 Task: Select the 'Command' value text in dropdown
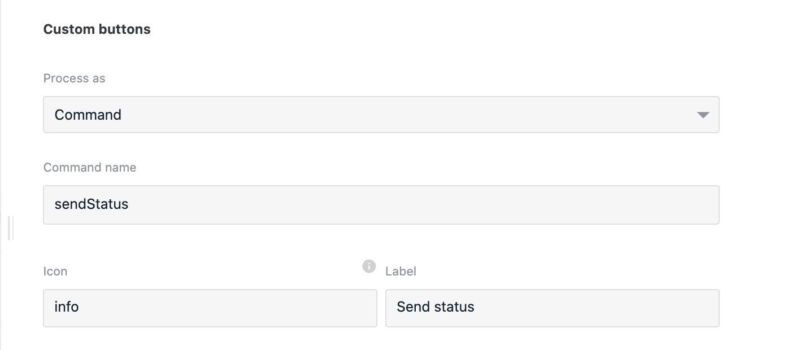(x=88, y=115)
